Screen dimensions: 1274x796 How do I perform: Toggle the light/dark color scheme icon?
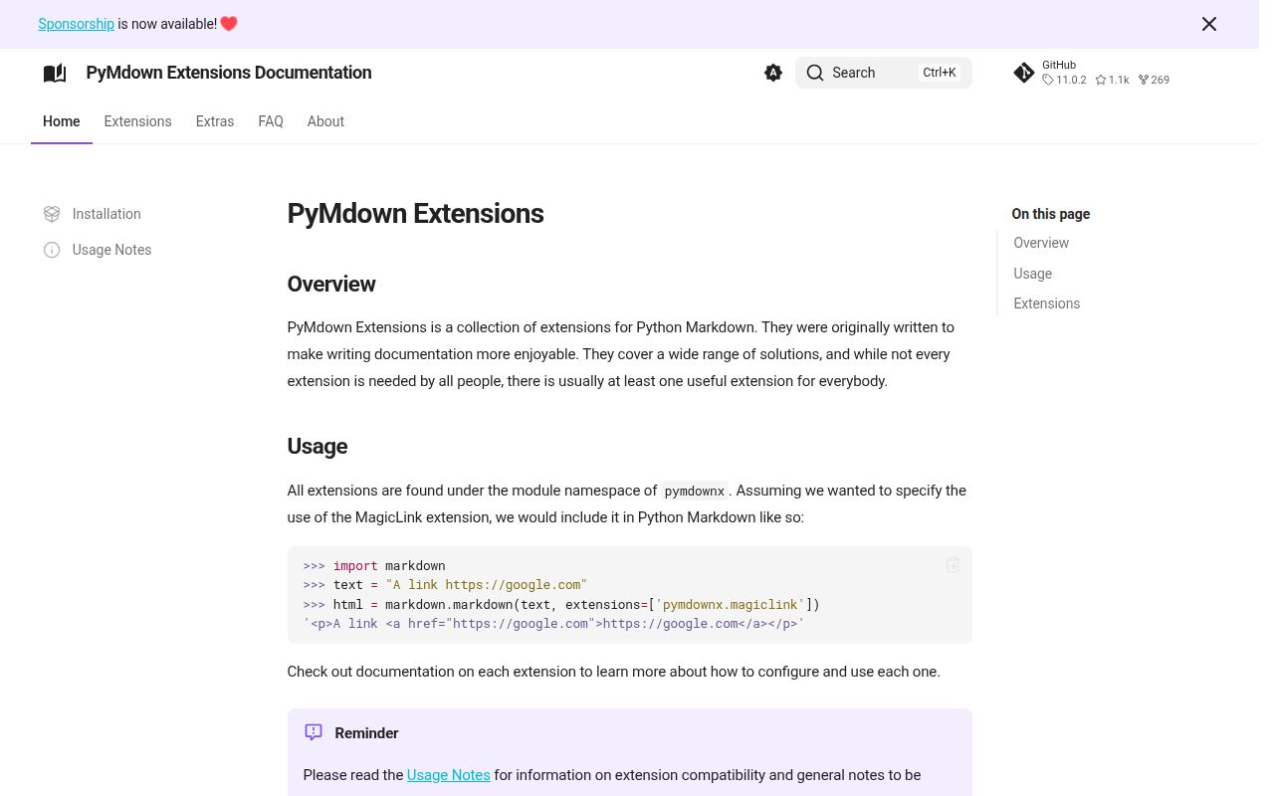(773, 73)
